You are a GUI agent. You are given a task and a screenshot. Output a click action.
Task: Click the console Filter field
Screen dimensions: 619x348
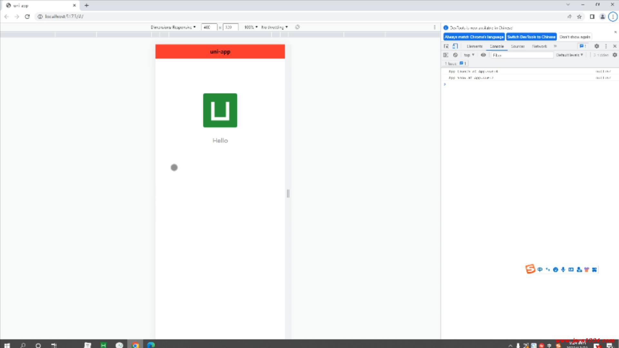[x=522, y=55]
